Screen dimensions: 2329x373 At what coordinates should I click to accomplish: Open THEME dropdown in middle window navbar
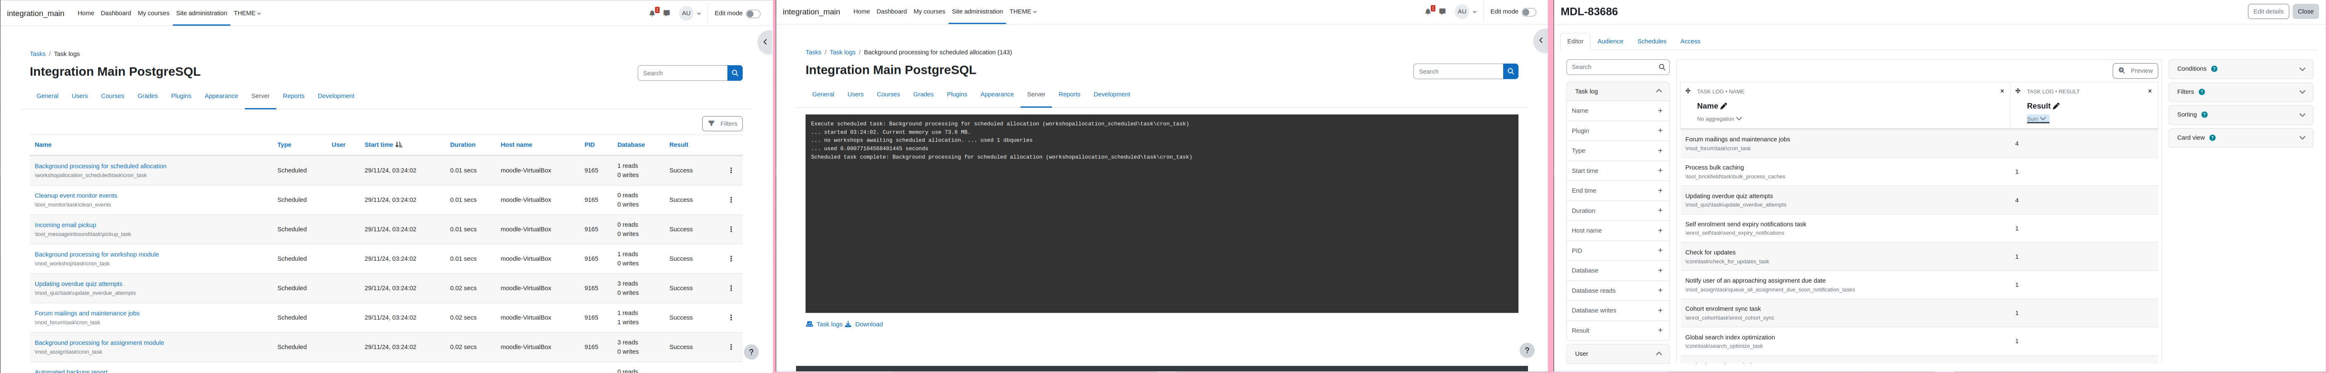point(1023,12)
